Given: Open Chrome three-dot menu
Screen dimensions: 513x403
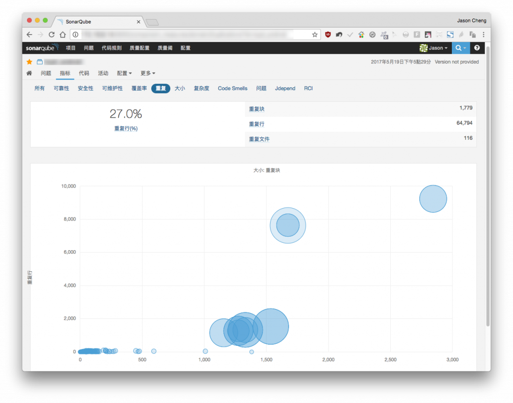Looking at the screenshot, I should tap(483, 35).
